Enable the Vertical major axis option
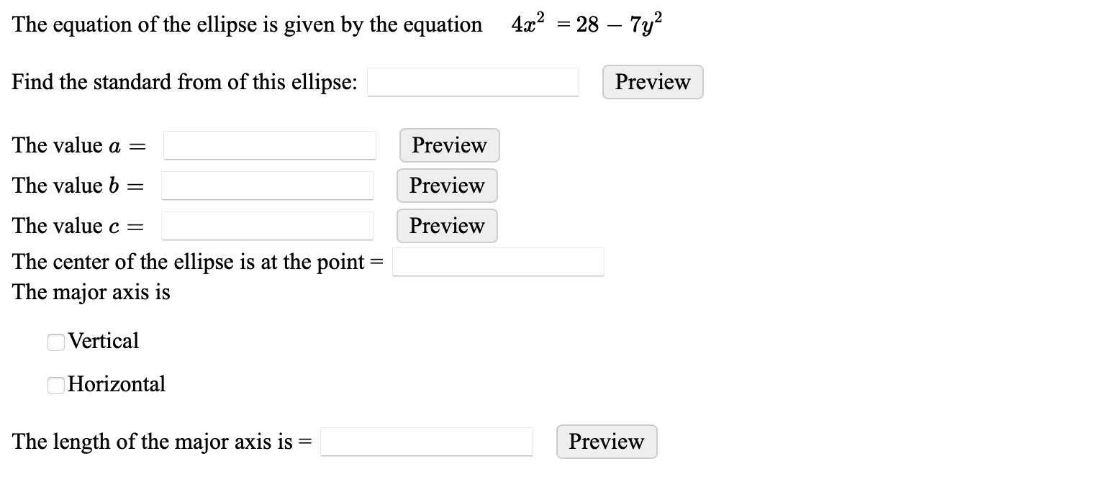Image resolution: width=1114 pixels, height=492 pixels. point(55,342)
